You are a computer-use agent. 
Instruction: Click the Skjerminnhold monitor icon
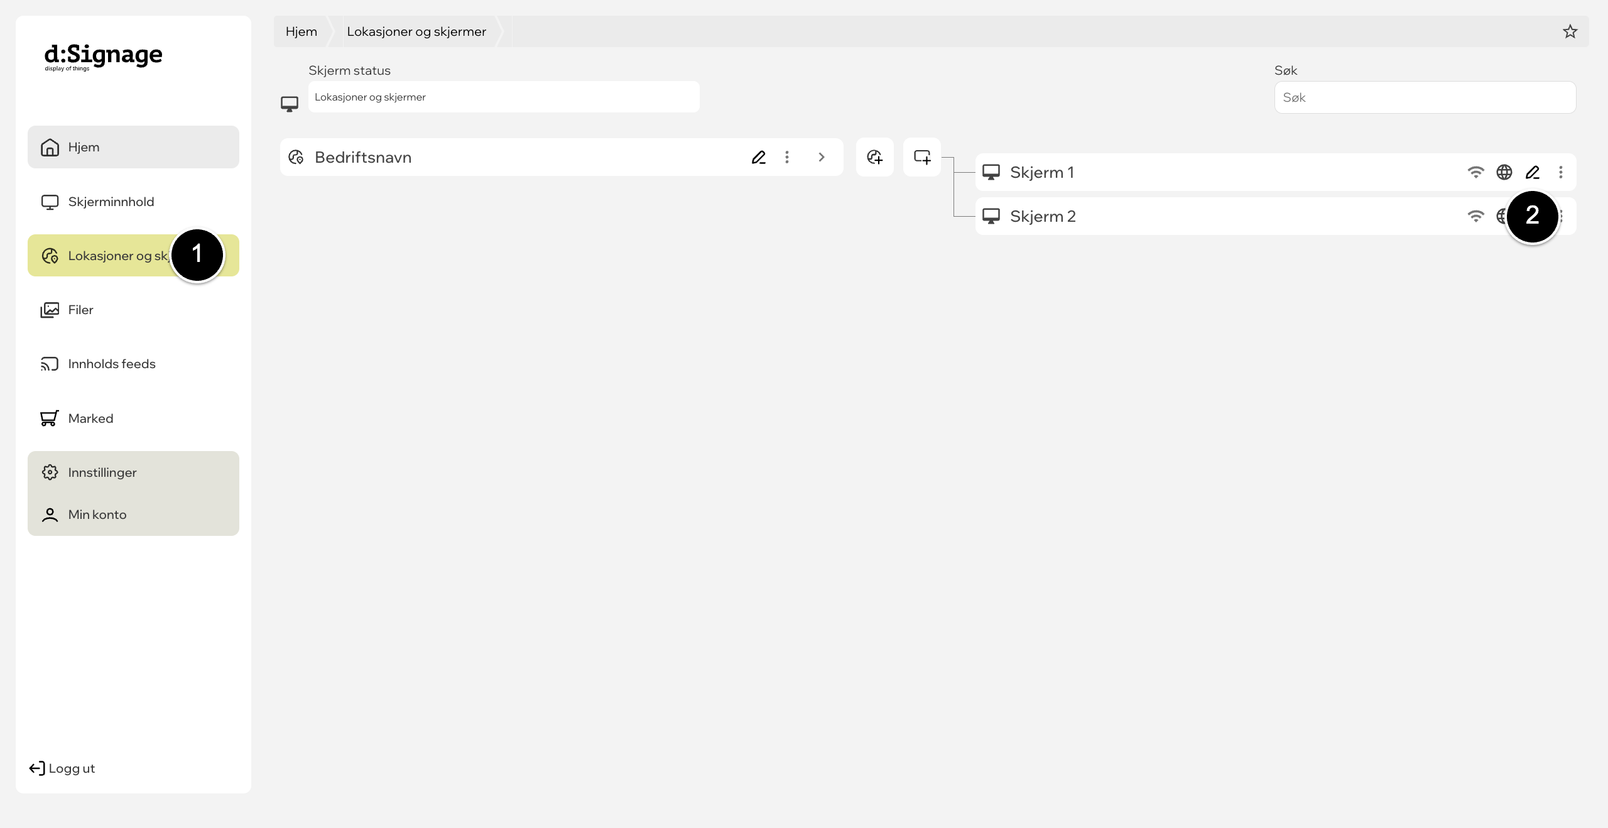point(50,202)
